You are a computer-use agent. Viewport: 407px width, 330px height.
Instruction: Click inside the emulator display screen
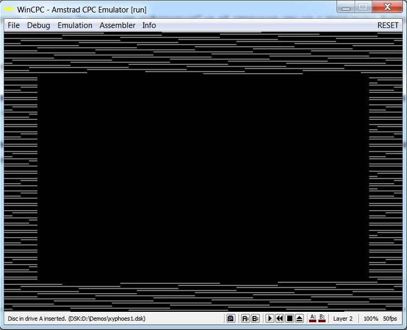coord(204,172)
